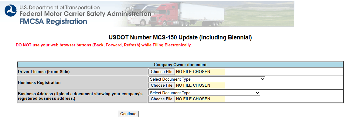Click Business Registration 'NO FILE CHOSEN' field
Image resolution: width=364 pixels, height=127 pixels.
[x=200, y=85]
